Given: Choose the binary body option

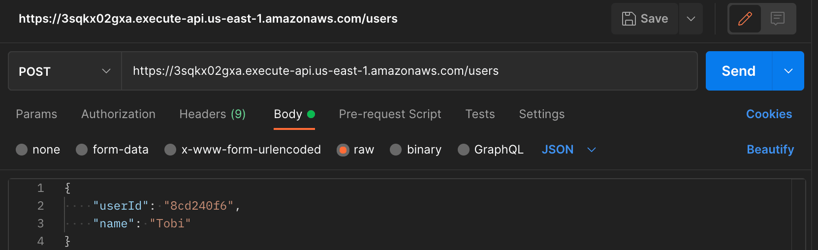Looking at the screenshot, I should pos(396,150).
